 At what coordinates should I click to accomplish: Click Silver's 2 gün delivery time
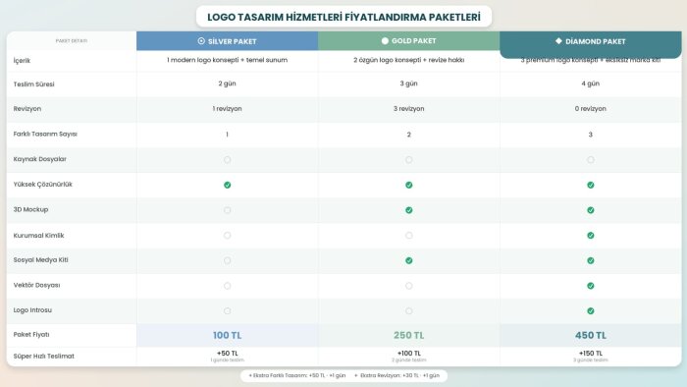point(227,83)
